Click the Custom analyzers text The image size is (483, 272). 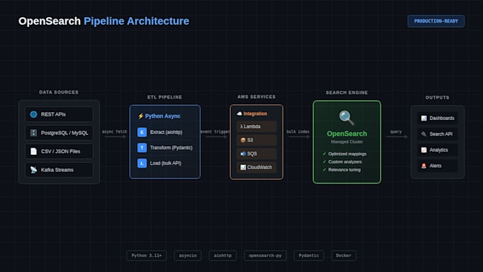(x=345, y=162)
